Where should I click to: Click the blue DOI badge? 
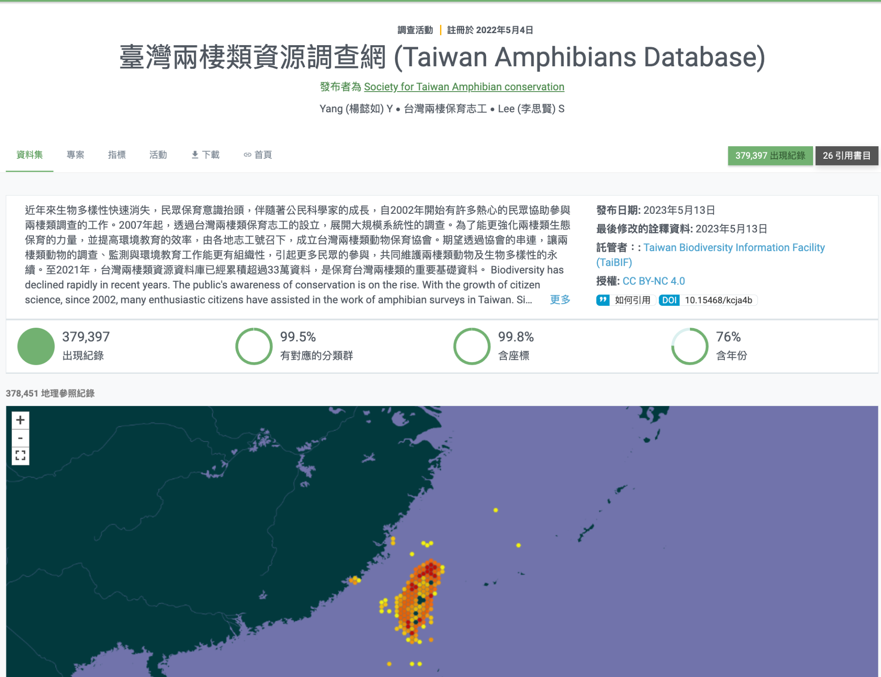click(x=669, y=300)
